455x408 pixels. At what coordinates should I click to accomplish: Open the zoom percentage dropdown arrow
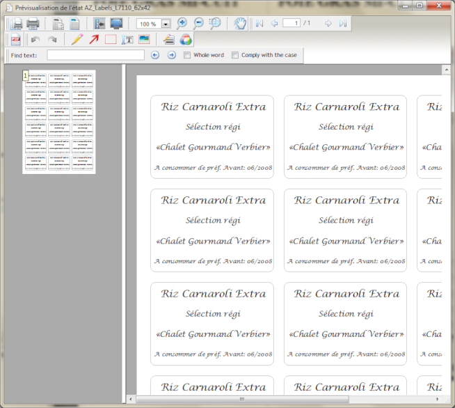click(166, 24)
